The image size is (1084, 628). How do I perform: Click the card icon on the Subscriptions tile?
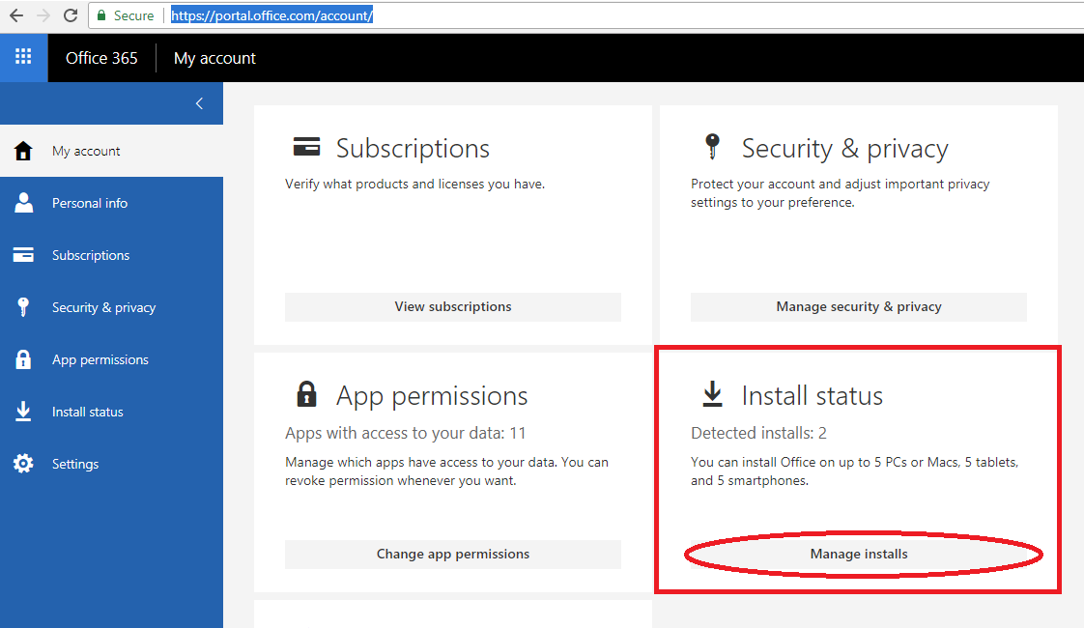307,147
